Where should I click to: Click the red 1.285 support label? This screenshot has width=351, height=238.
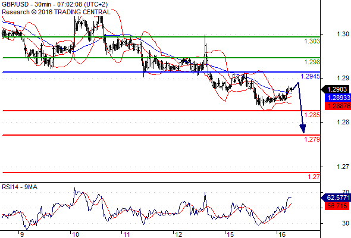tap(312, 115)
